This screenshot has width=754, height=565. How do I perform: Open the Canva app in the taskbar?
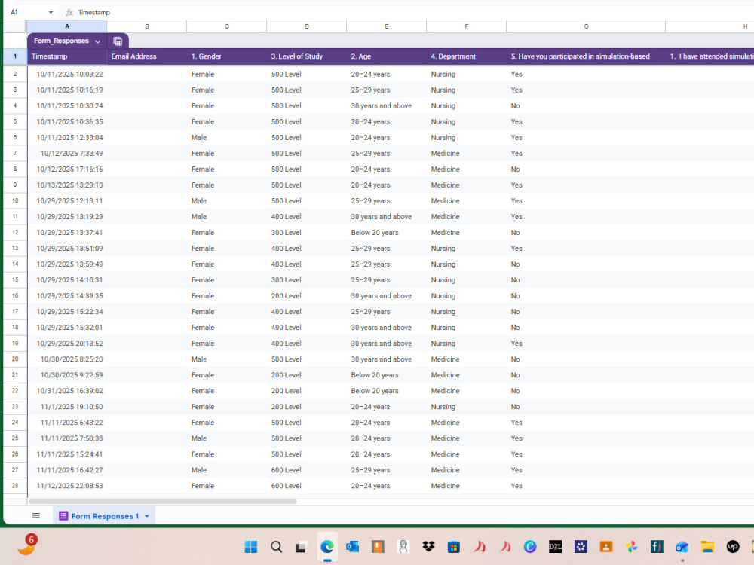(x=530, y=547)
